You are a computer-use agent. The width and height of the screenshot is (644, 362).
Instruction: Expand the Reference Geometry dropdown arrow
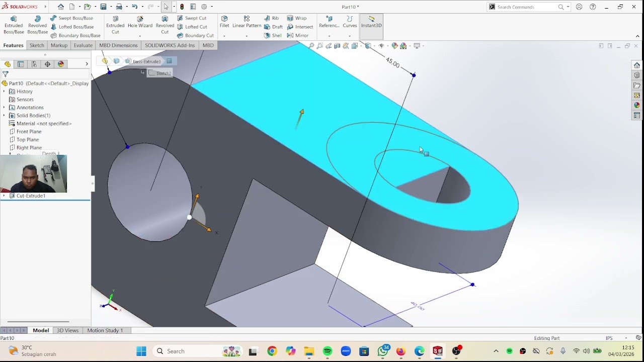click(329, 36)
